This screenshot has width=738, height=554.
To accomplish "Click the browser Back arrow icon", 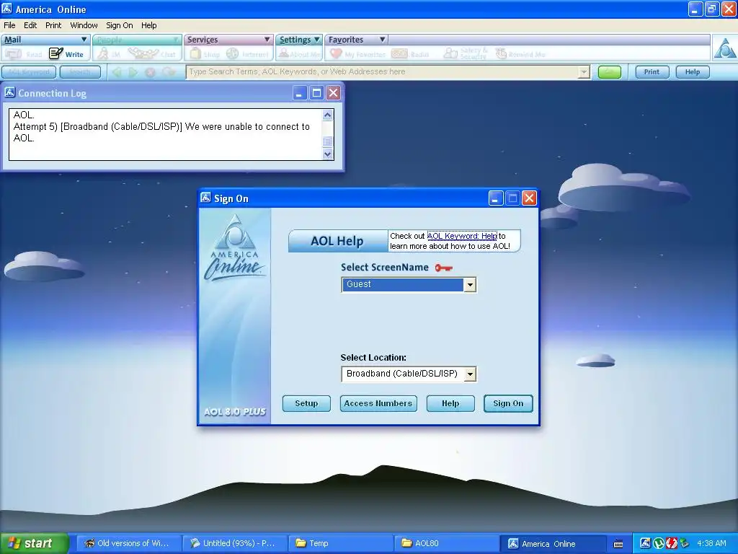I will pos(117,72).
